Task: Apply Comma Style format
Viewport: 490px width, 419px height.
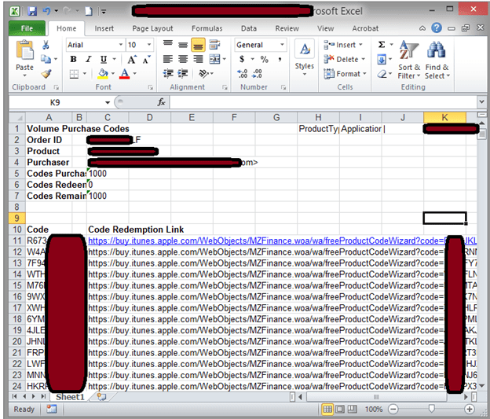Action: 280,59
